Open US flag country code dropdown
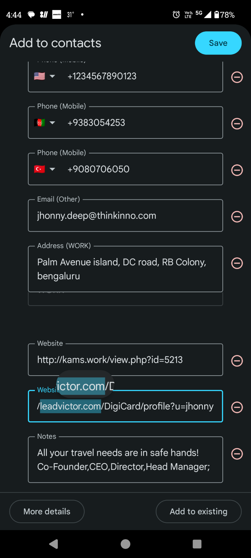 click(45, 76)
